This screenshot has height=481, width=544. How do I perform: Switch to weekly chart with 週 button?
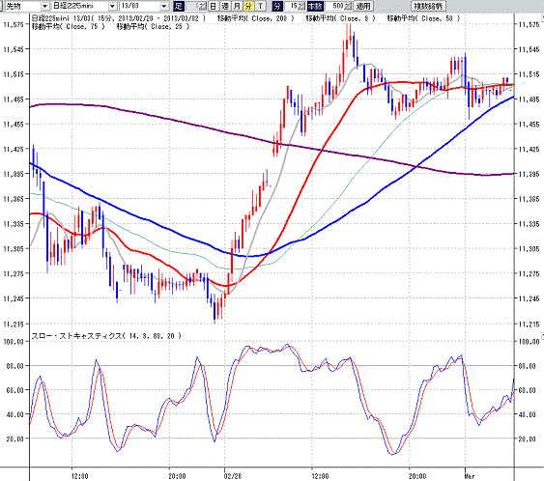pyautogui.click(x=225, y=6)
